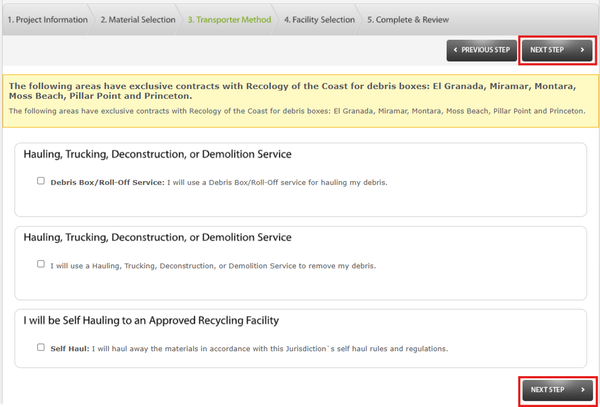This screenshot has height=407, width=600.
Task: Click the bold Self Haul label text
Action: pyautogui.click(x=69, y=349)
